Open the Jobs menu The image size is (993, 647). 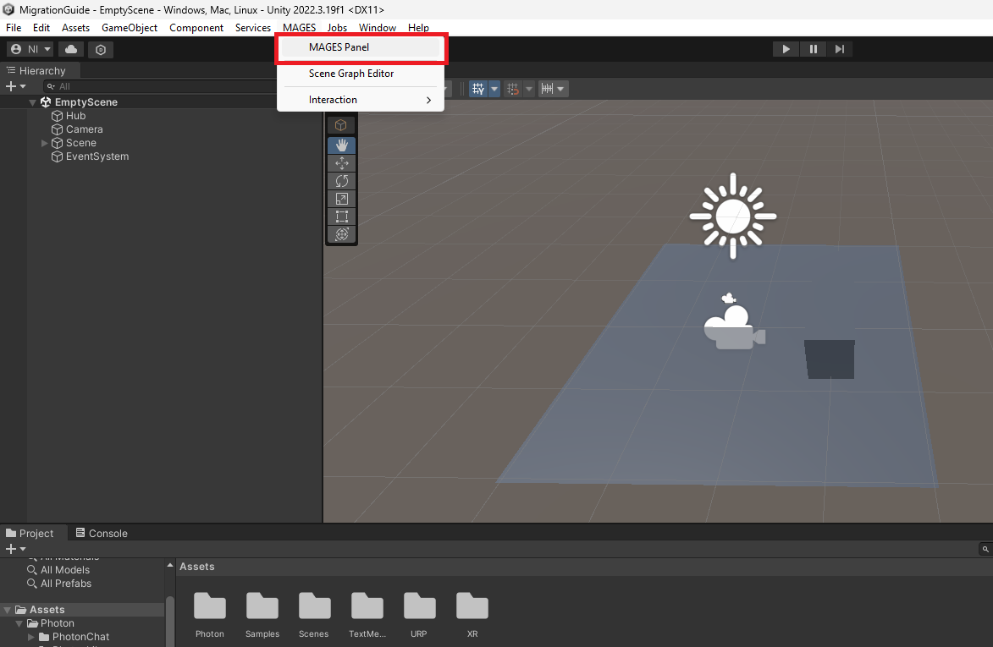(337, 28)
